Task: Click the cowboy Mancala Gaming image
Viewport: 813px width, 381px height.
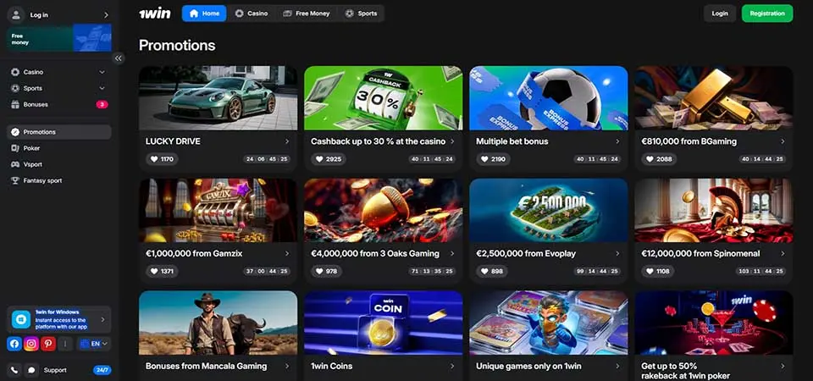Action: tap(218, 323)
